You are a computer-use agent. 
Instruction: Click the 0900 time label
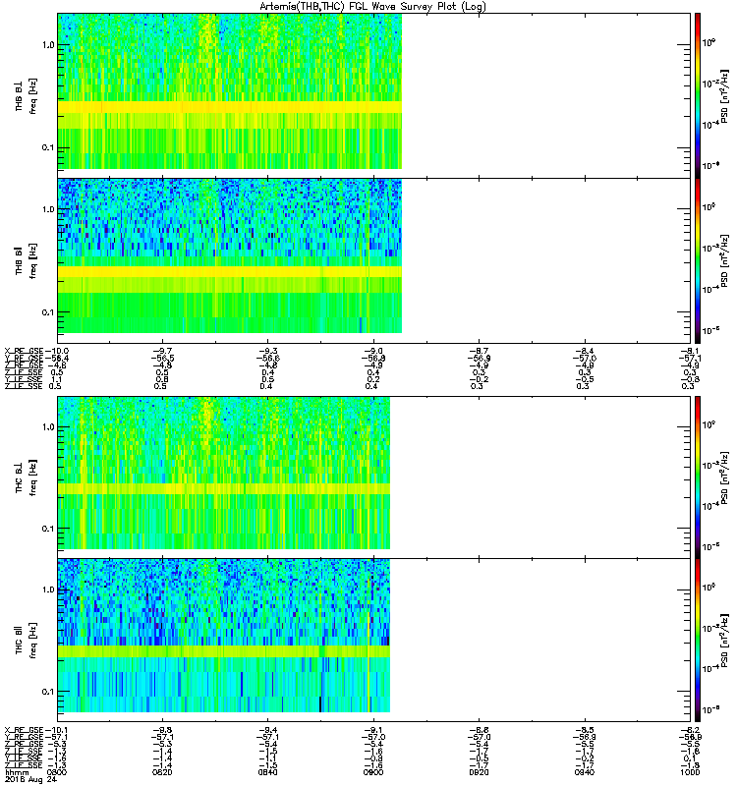373,772
